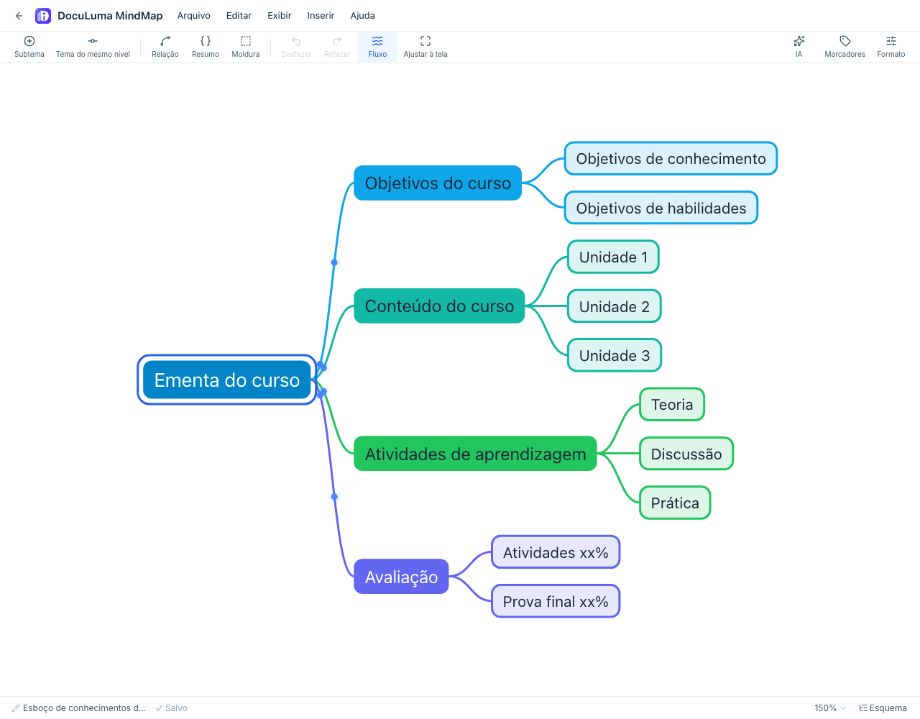The height and width of the screenshot is (719, 920).
Task: Select the Discussão node
Action: (x=686, y=454)
